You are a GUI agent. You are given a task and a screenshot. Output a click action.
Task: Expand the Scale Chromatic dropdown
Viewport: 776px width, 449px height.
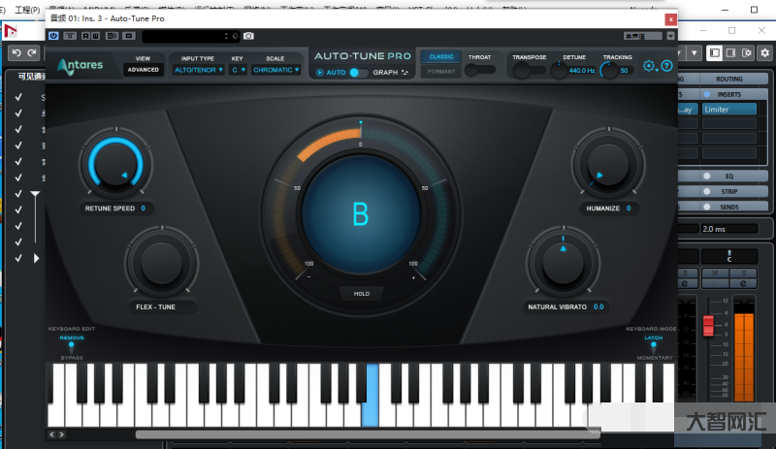278,70
